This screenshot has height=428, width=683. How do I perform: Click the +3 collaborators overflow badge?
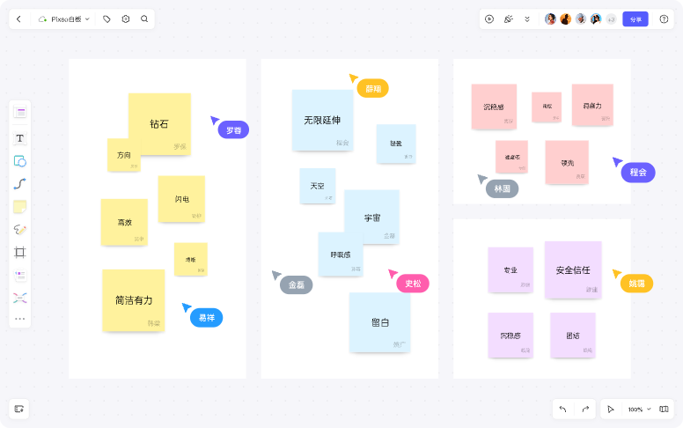coord(611,18)
